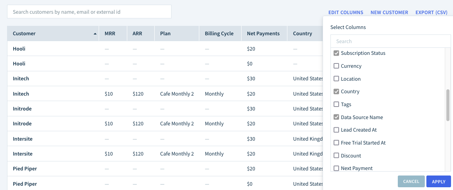453x190 pixels.
Task: Uncheck the Country column checkbox
Action: (336, 91)
